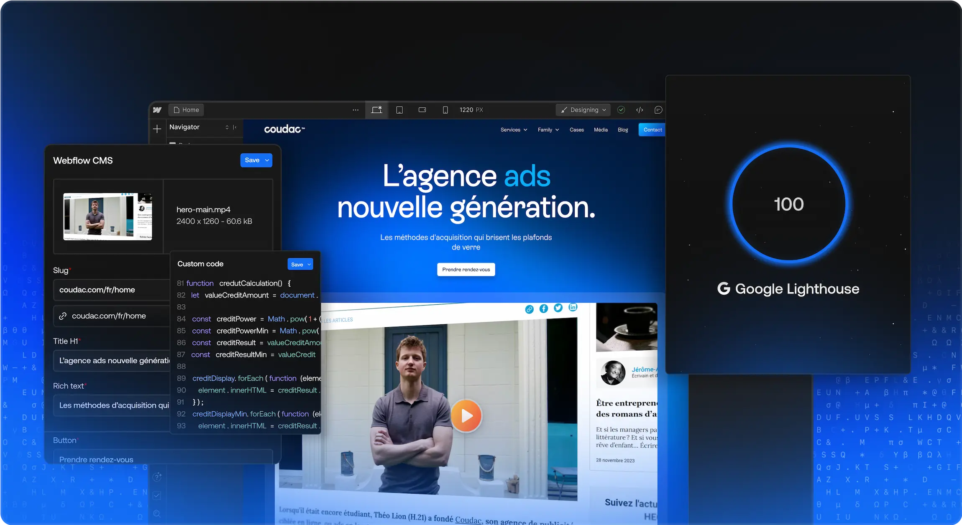Open the code export icon
Screen dimensions: 962x525
tap(640, 110)
